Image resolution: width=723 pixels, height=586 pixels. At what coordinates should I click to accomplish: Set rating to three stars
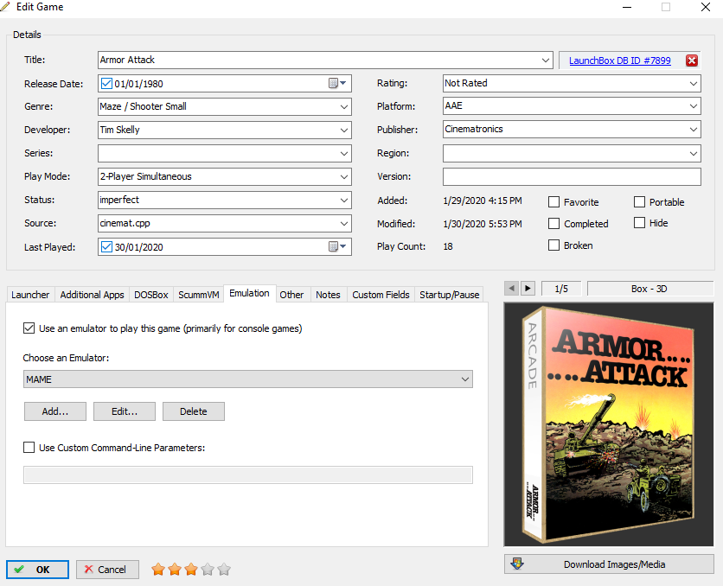tap(191, 570)
